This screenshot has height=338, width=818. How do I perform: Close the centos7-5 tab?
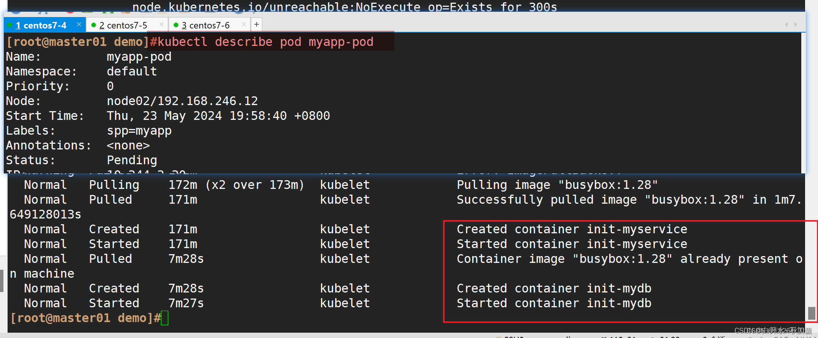[x=161, y=25]
